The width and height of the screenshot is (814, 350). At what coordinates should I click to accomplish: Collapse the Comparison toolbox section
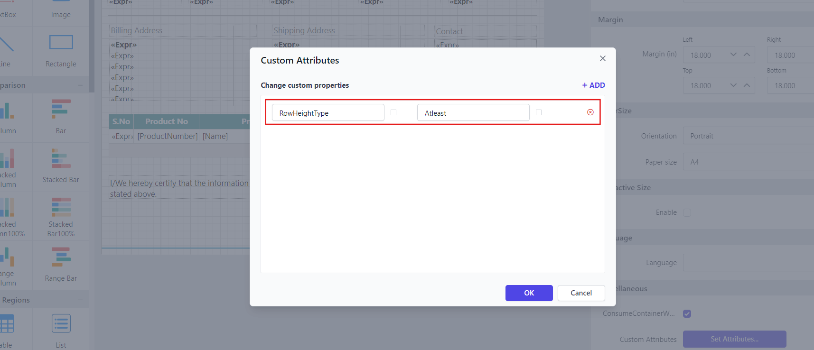coord(80,85)
